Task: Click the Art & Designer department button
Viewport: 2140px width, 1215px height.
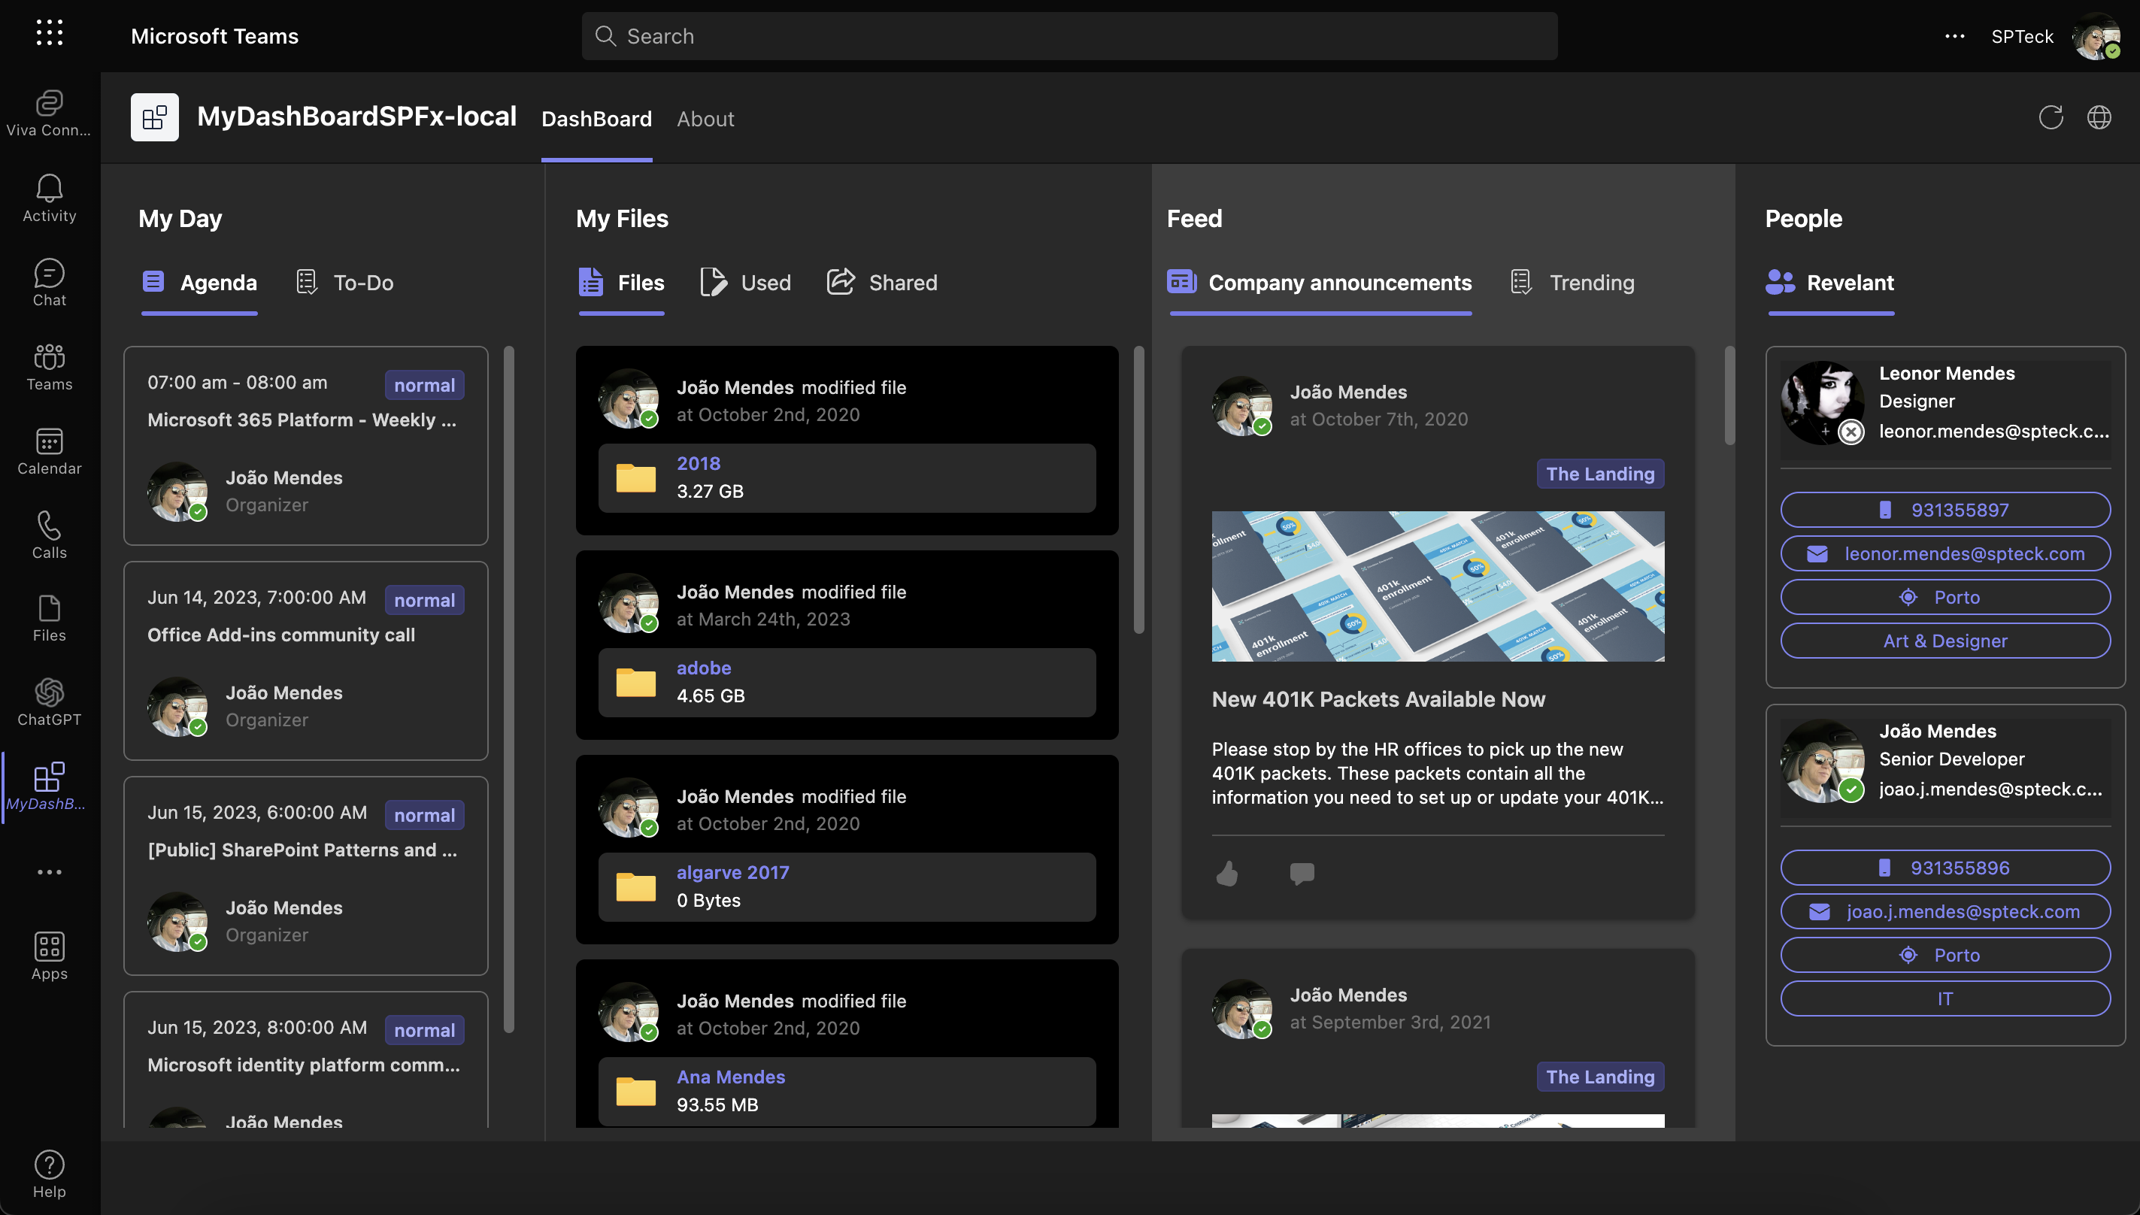Action: (1945, 641)
